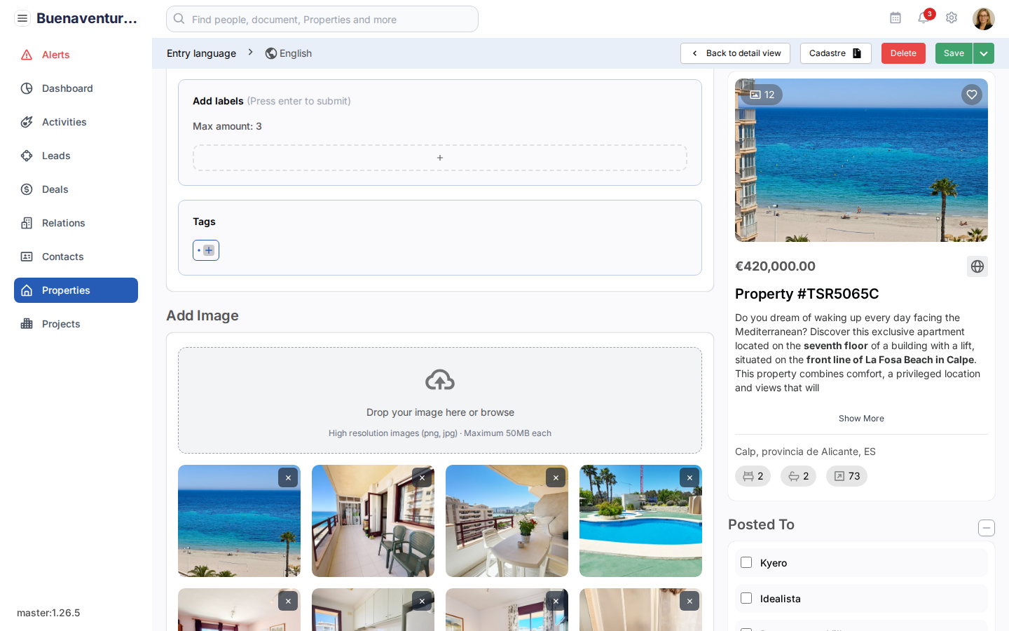The height and width of the screenshot is (631, 1009).
Task: Click €420,000.00 price text
Action: point(775,266)
